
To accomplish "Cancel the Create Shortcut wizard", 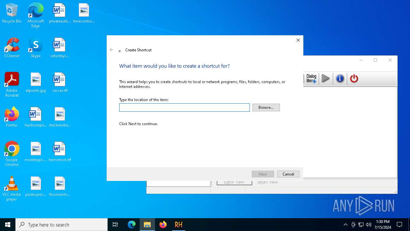I will point(288,174).
